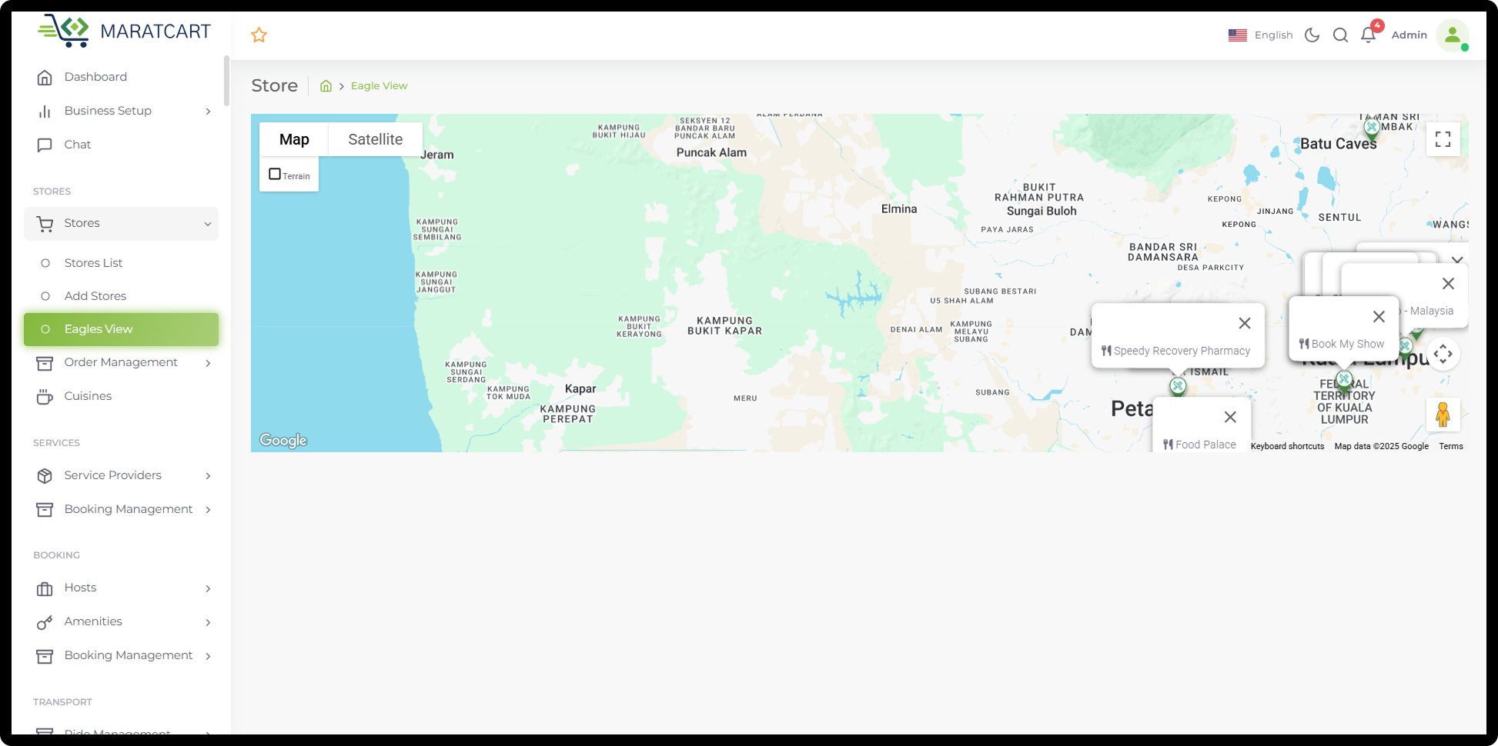Click the Chat bubble icon
The width and height of the screenshot is (1498, 746).
[45, 145]
